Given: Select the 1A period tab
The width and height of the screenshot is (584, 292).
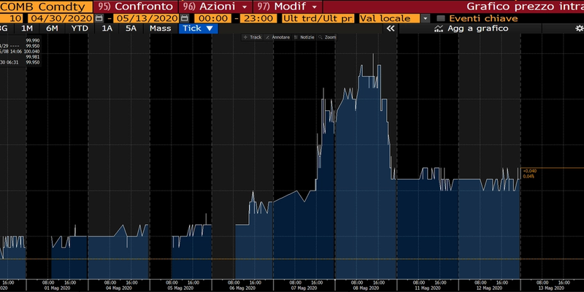Looking at the screenshot, I should [x=107, y=28].
